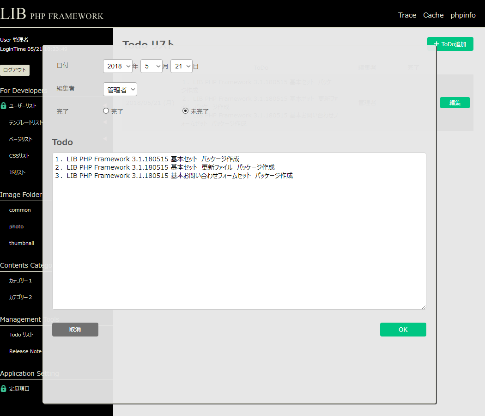The width and height of the screenshot is (485, 416).
Task: Open Trace in the top menu
Action: pos(407,15)
